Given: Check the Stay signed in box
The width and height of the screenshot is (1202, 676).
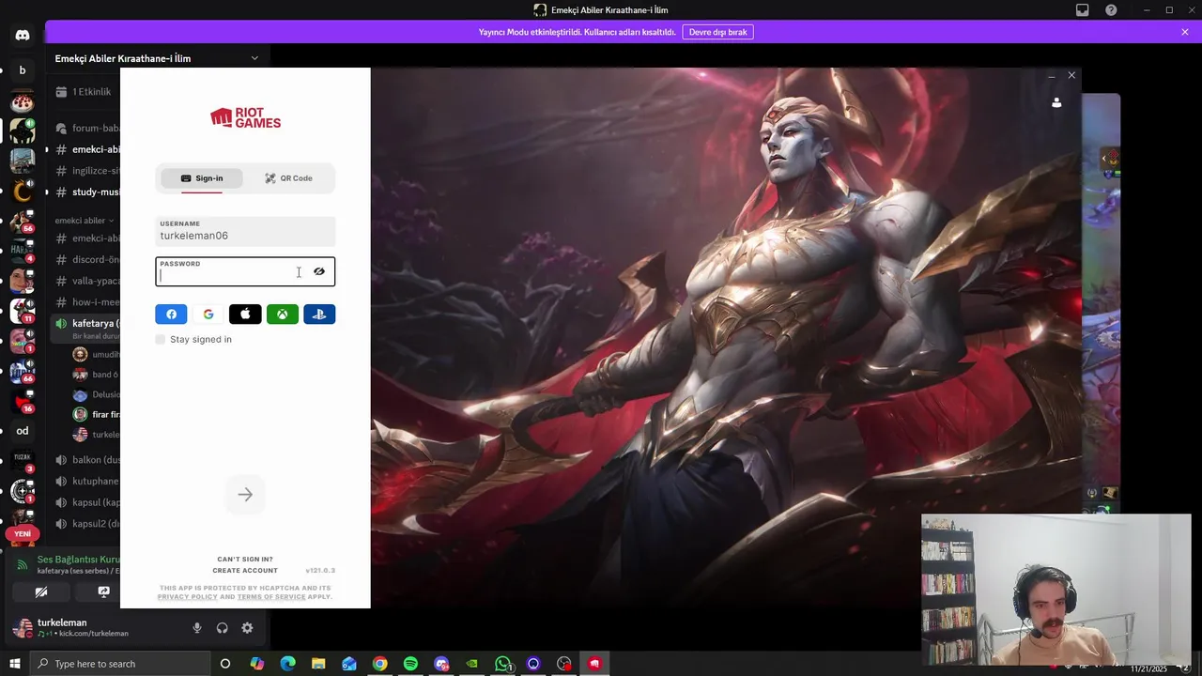Looking at the screenshot, I should pos(161,339).
